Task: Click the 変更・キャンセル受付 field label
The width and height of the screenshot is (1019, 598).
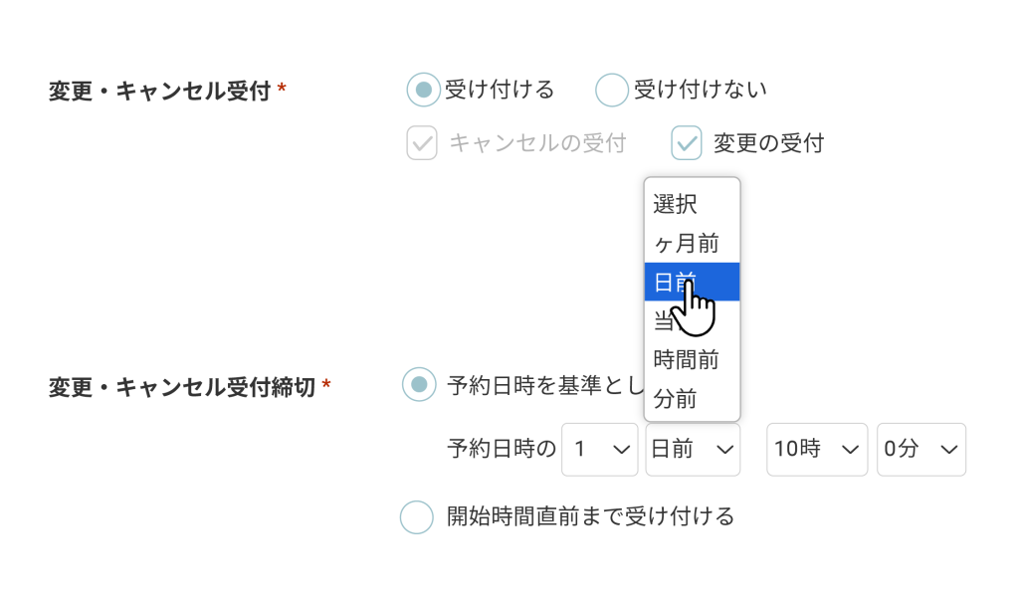Action: 159,92
